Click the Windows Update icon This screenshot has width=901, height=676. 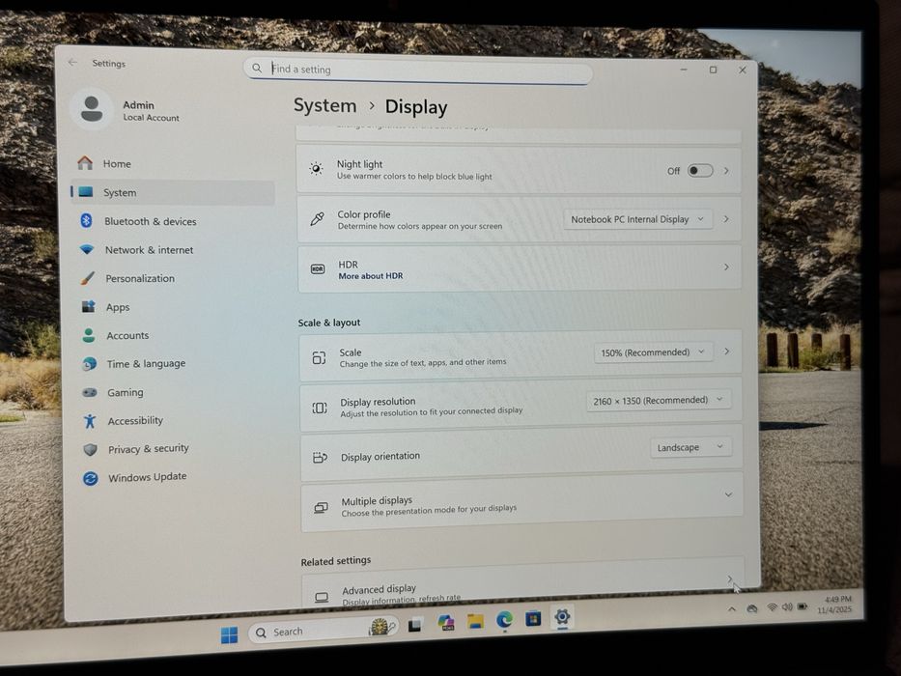coord(90,478)
